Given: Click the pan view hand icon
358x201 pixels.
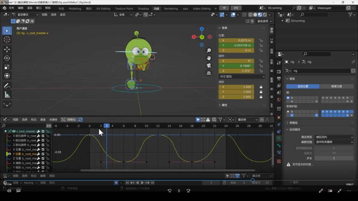Looking at the screenshot, I should click(209, 58).
